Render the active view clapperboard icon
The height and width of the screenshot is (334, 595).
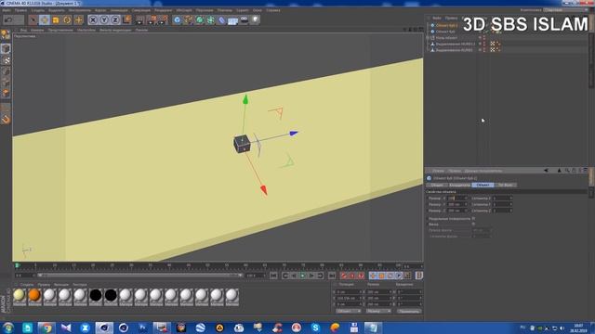(x=140, y=19)
